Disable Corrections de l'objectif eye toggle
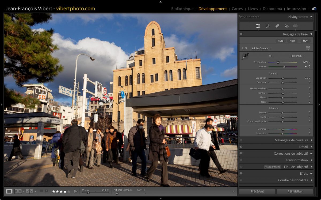The height and width of the screenshot is (200, 321). (241, 153)
